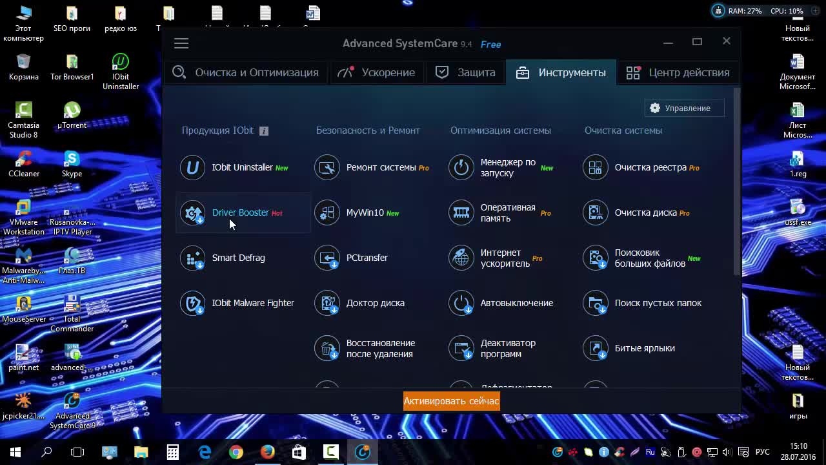Open Интернет ускоритель tool icon
The width and height of the screenshot is (826, 465).
461,258
